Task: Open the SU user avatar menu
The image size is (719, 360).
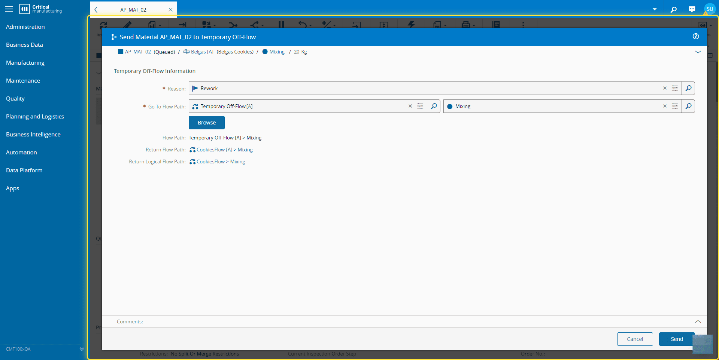Action: [x=710, y=9]
